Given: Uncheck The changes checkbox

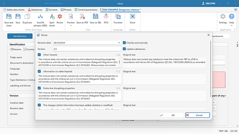Looking at the screenshot, I should click(39, 105).
